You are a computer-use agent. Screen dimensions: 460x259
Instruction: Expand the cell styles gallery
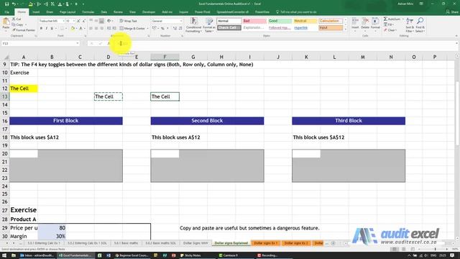(345, 29)
